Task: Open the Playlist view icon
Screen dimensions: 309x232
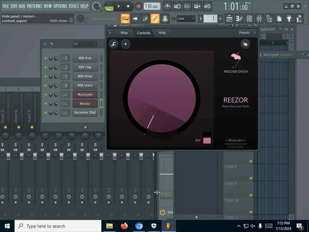Action: tap(229, 19)
